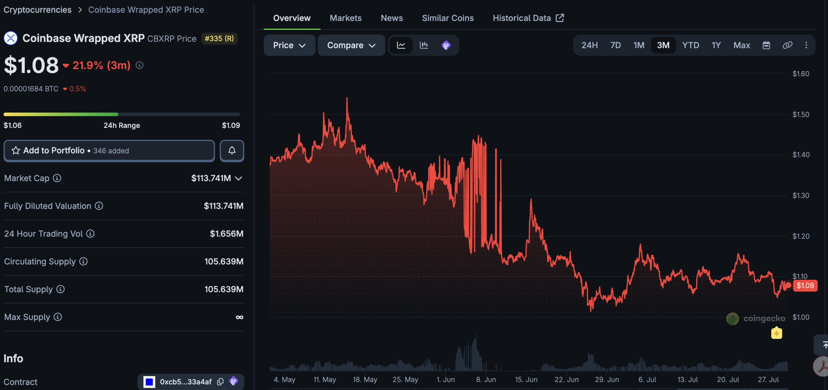Screen dimensions: 828x390
Task: Open the Price dropdown
Action: tap(289, 45)
